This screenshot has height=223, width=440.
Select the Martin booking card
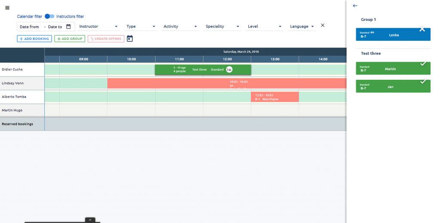[393, 68]
